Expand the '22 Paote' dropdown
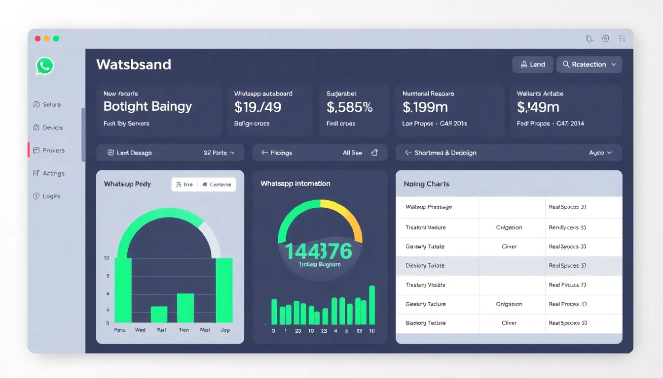The image size is (663, 378). click(x=219, y=153)
